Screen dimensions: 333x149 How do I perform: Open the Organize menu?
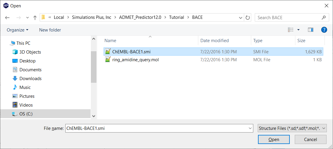tap(18, 30)
